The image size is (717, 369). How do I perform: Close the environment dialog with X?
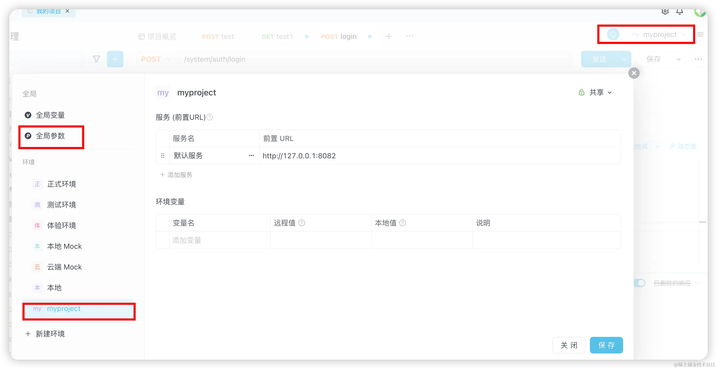(x=634, y=73)
